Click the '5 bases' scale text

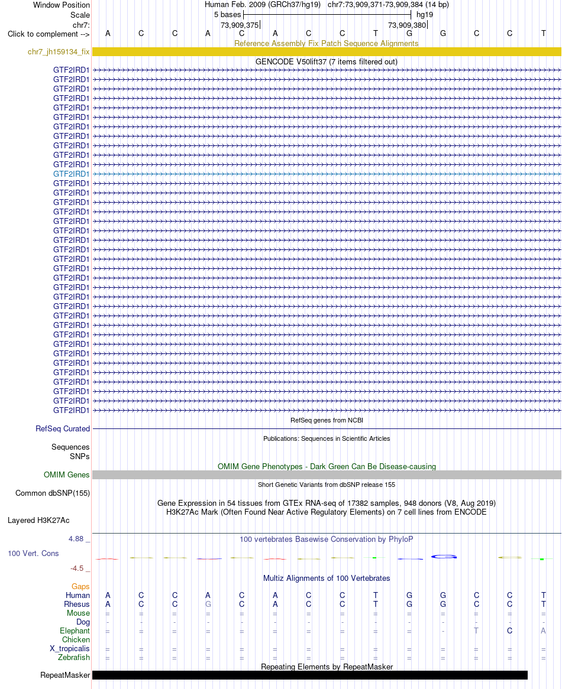(x=227, y=15)
